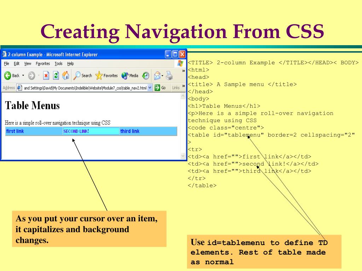362x271 pixels.
Task: Click the '<h1>Table Menus</h1>' code line
Action: tap(224, 106)
